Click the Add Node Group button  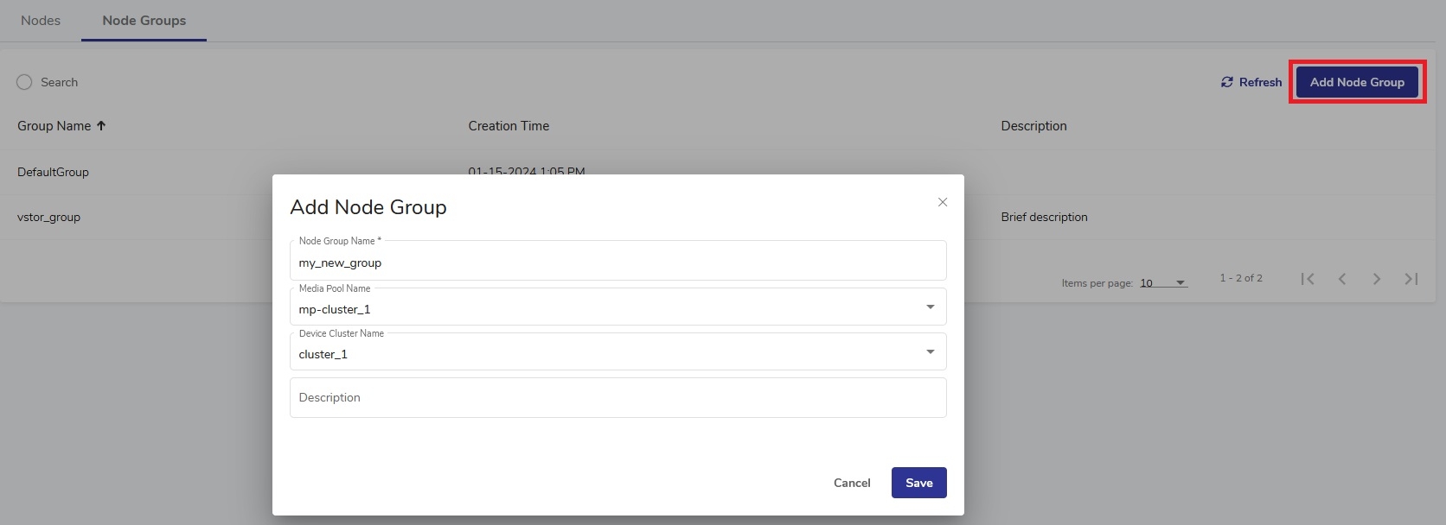1357,82
